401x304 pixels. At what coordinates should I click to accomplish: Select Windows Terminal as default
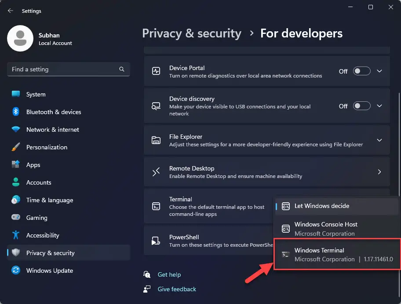click(337, 255)
